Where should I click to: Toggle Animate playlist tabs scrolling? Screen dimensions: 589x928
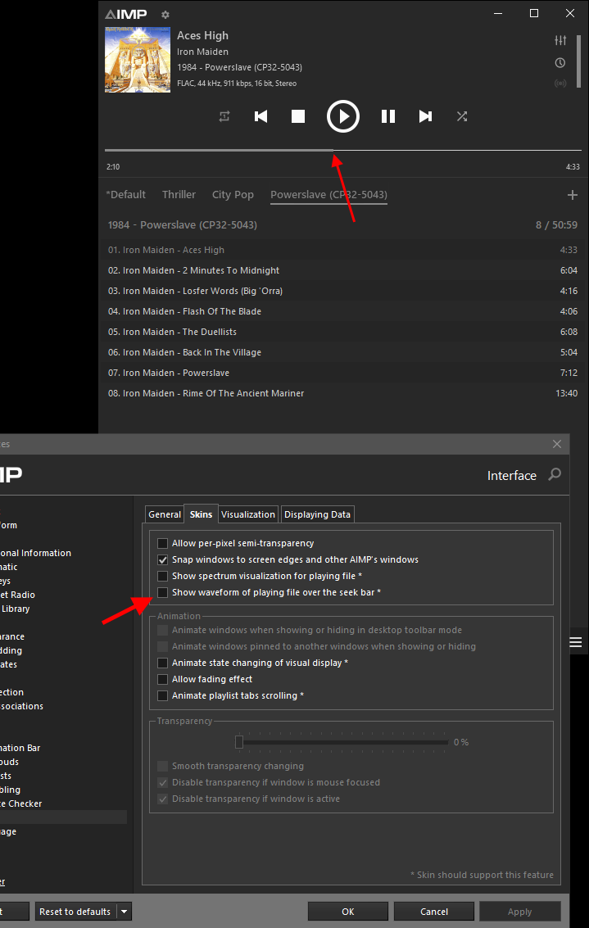[162, 696]
